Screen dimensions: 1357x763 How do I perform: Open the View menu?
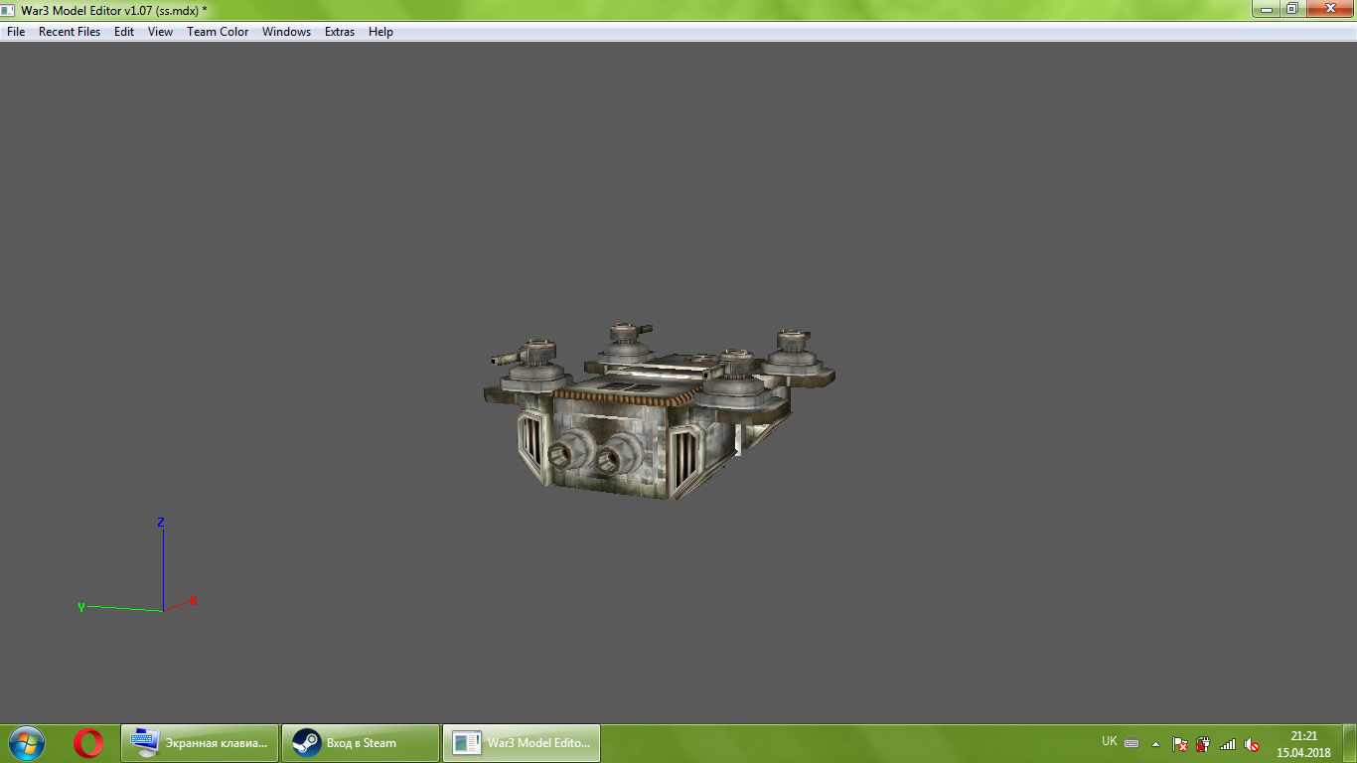click(x=160, y=32)
